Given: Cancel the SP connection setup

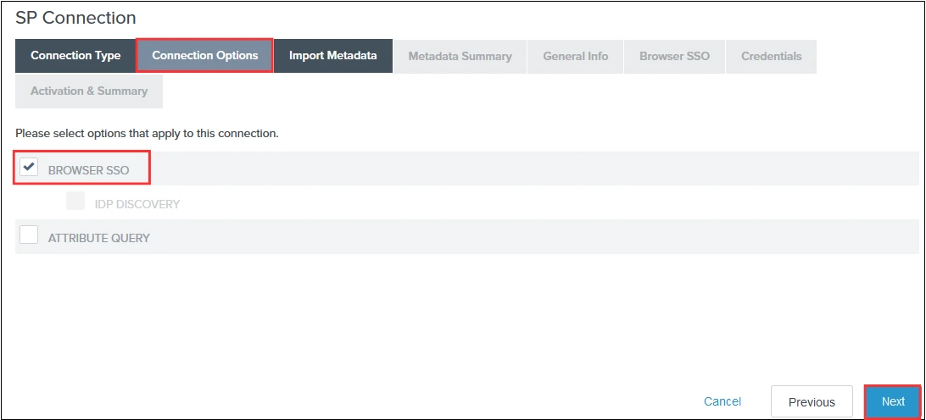Looking at the screenshot, I should pyautogui.click(x=722, y=401).
